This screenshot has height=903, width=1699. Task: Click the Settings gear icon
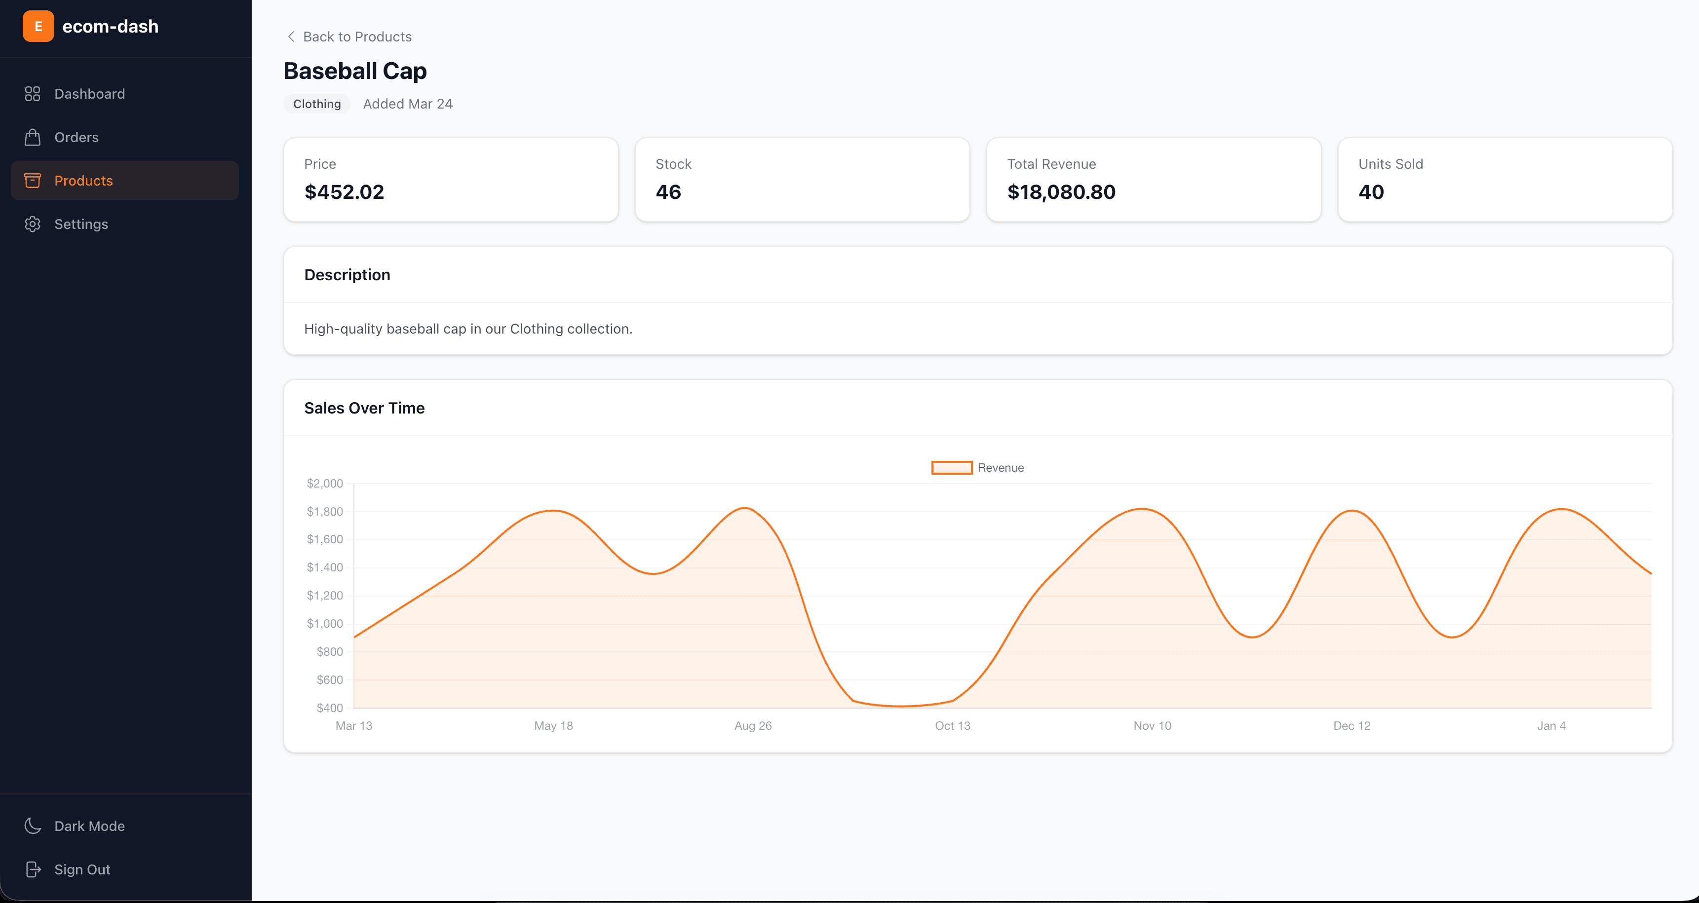tap(32, 224)
